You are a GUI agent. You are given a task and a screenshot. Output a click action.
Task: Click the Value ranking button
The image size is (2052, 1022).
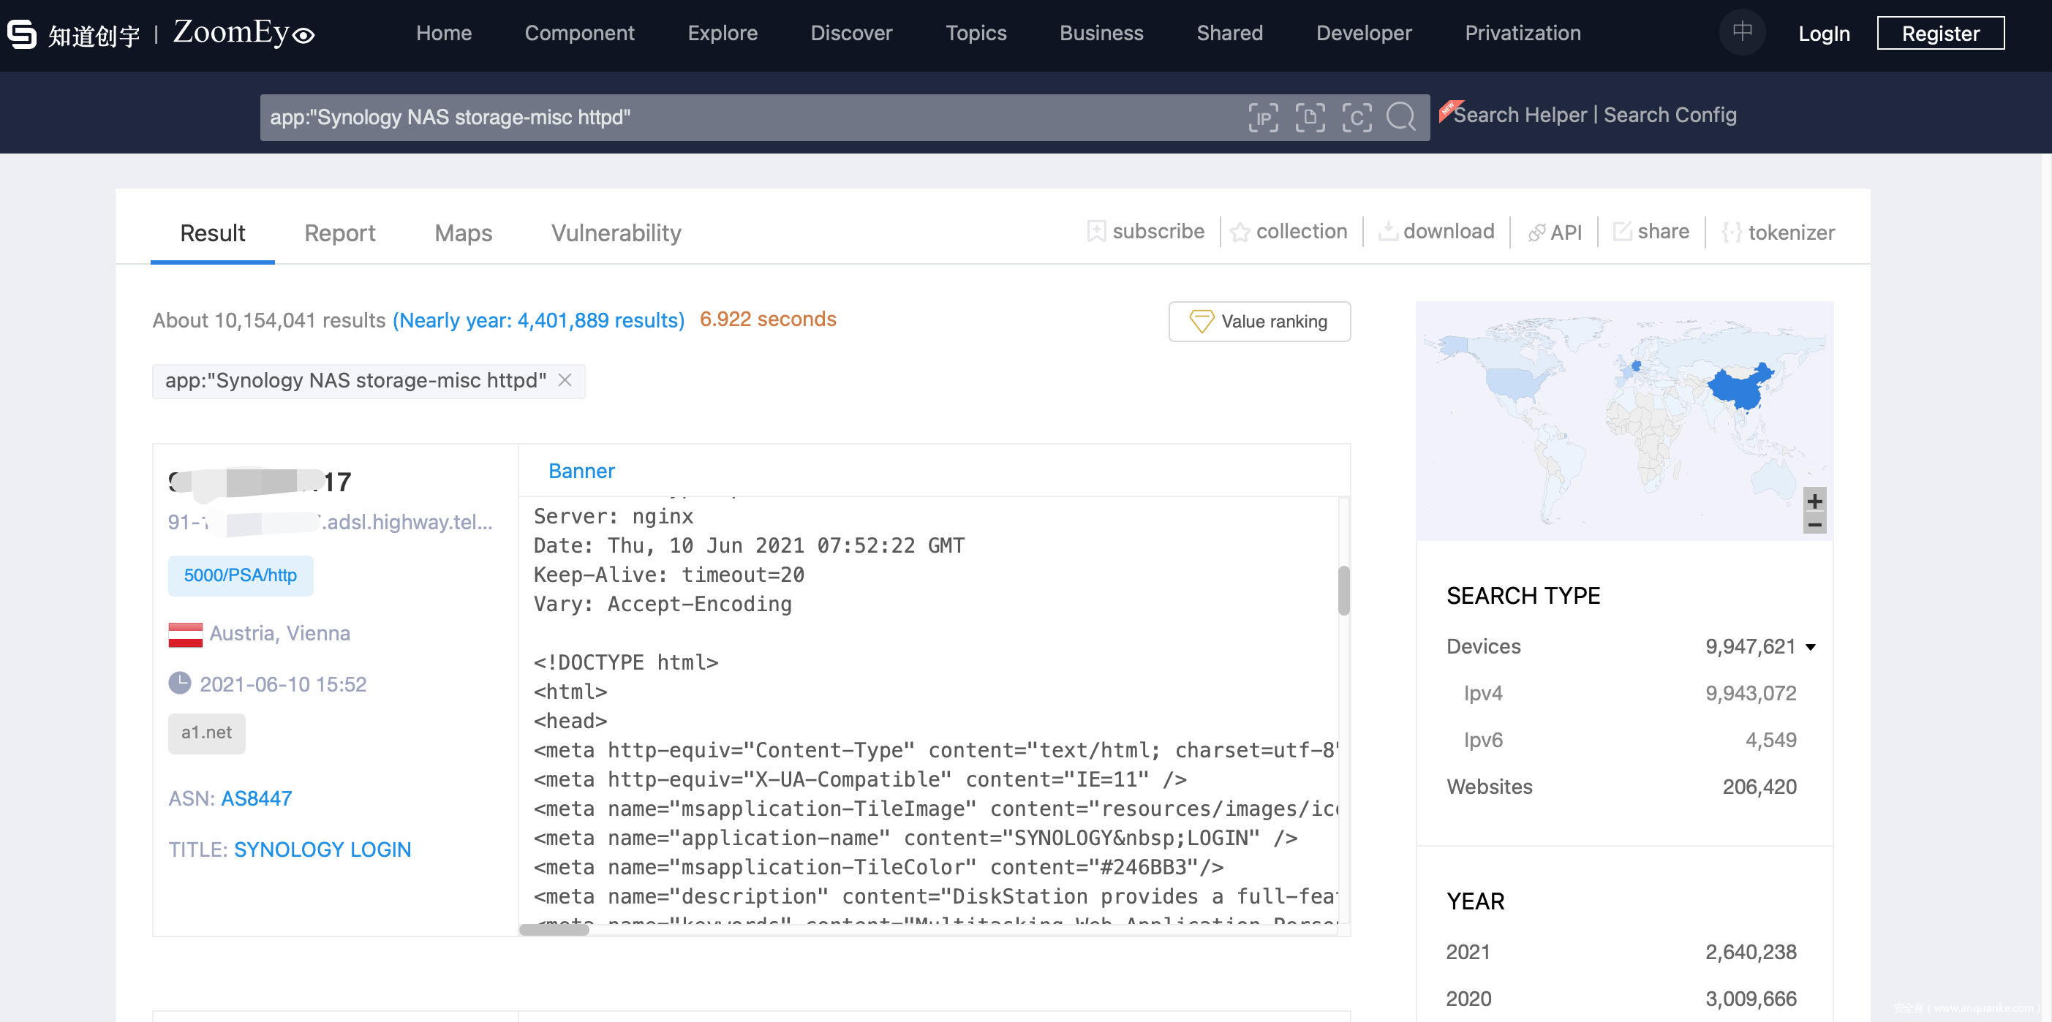(x=1259, y=322)
